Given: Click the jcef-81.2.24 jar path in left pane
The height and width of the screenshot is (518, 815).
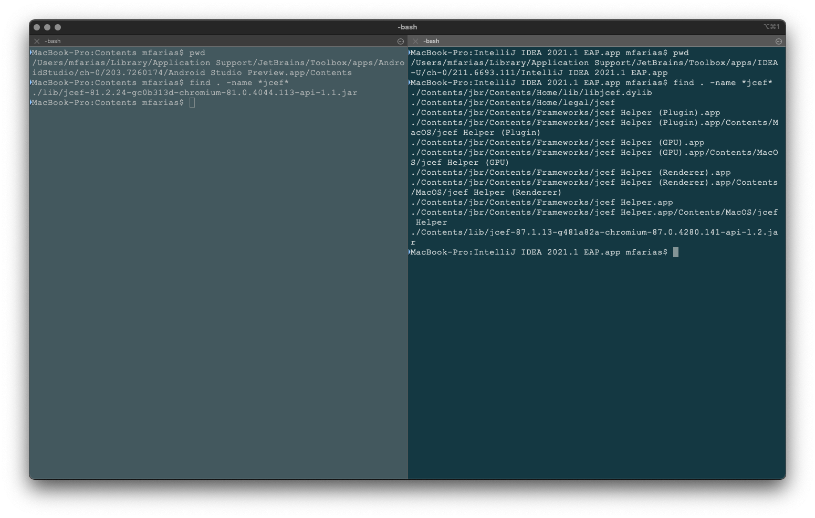Looking at the screenshot, I should (195, 93).
